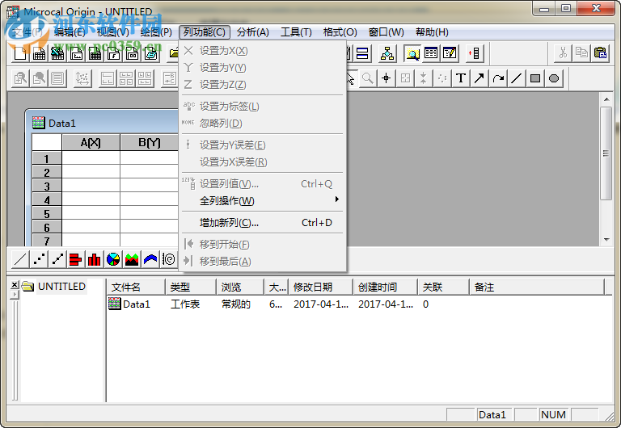Click the New Notes icon
This screenshot has width=621, height=428.
coord(150,53)
